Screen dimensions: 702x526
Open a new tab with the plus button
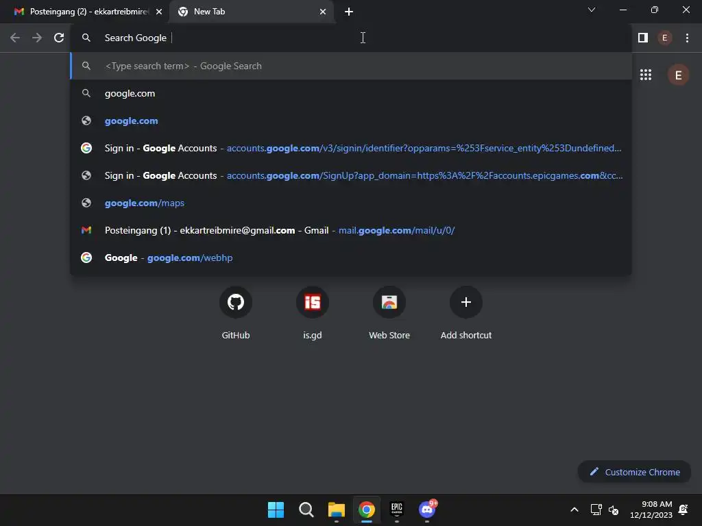click(x=349, y=12)
